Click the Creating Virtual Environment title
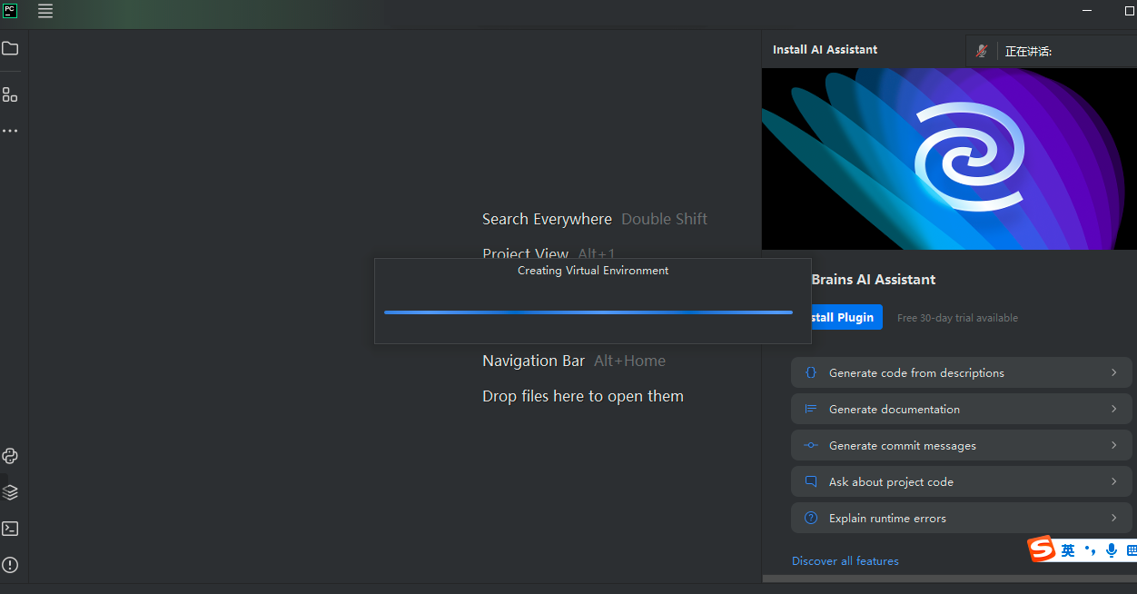 point(593,271)
